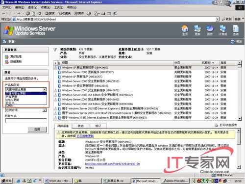Click the 帮助 help icon
This screenshot has width=245, height=184.
[233, 42]
